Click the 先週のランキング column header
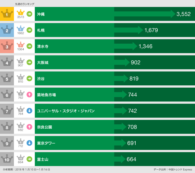The height and width of the screenshot is (173, 195). pos(25,4)
